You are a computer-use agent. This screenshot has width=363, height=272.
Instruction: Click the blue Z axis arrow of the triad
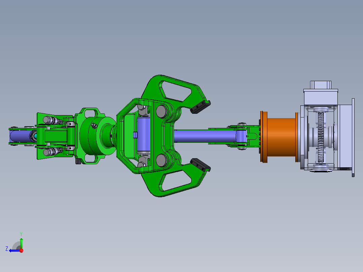click(x=14, y=251)
